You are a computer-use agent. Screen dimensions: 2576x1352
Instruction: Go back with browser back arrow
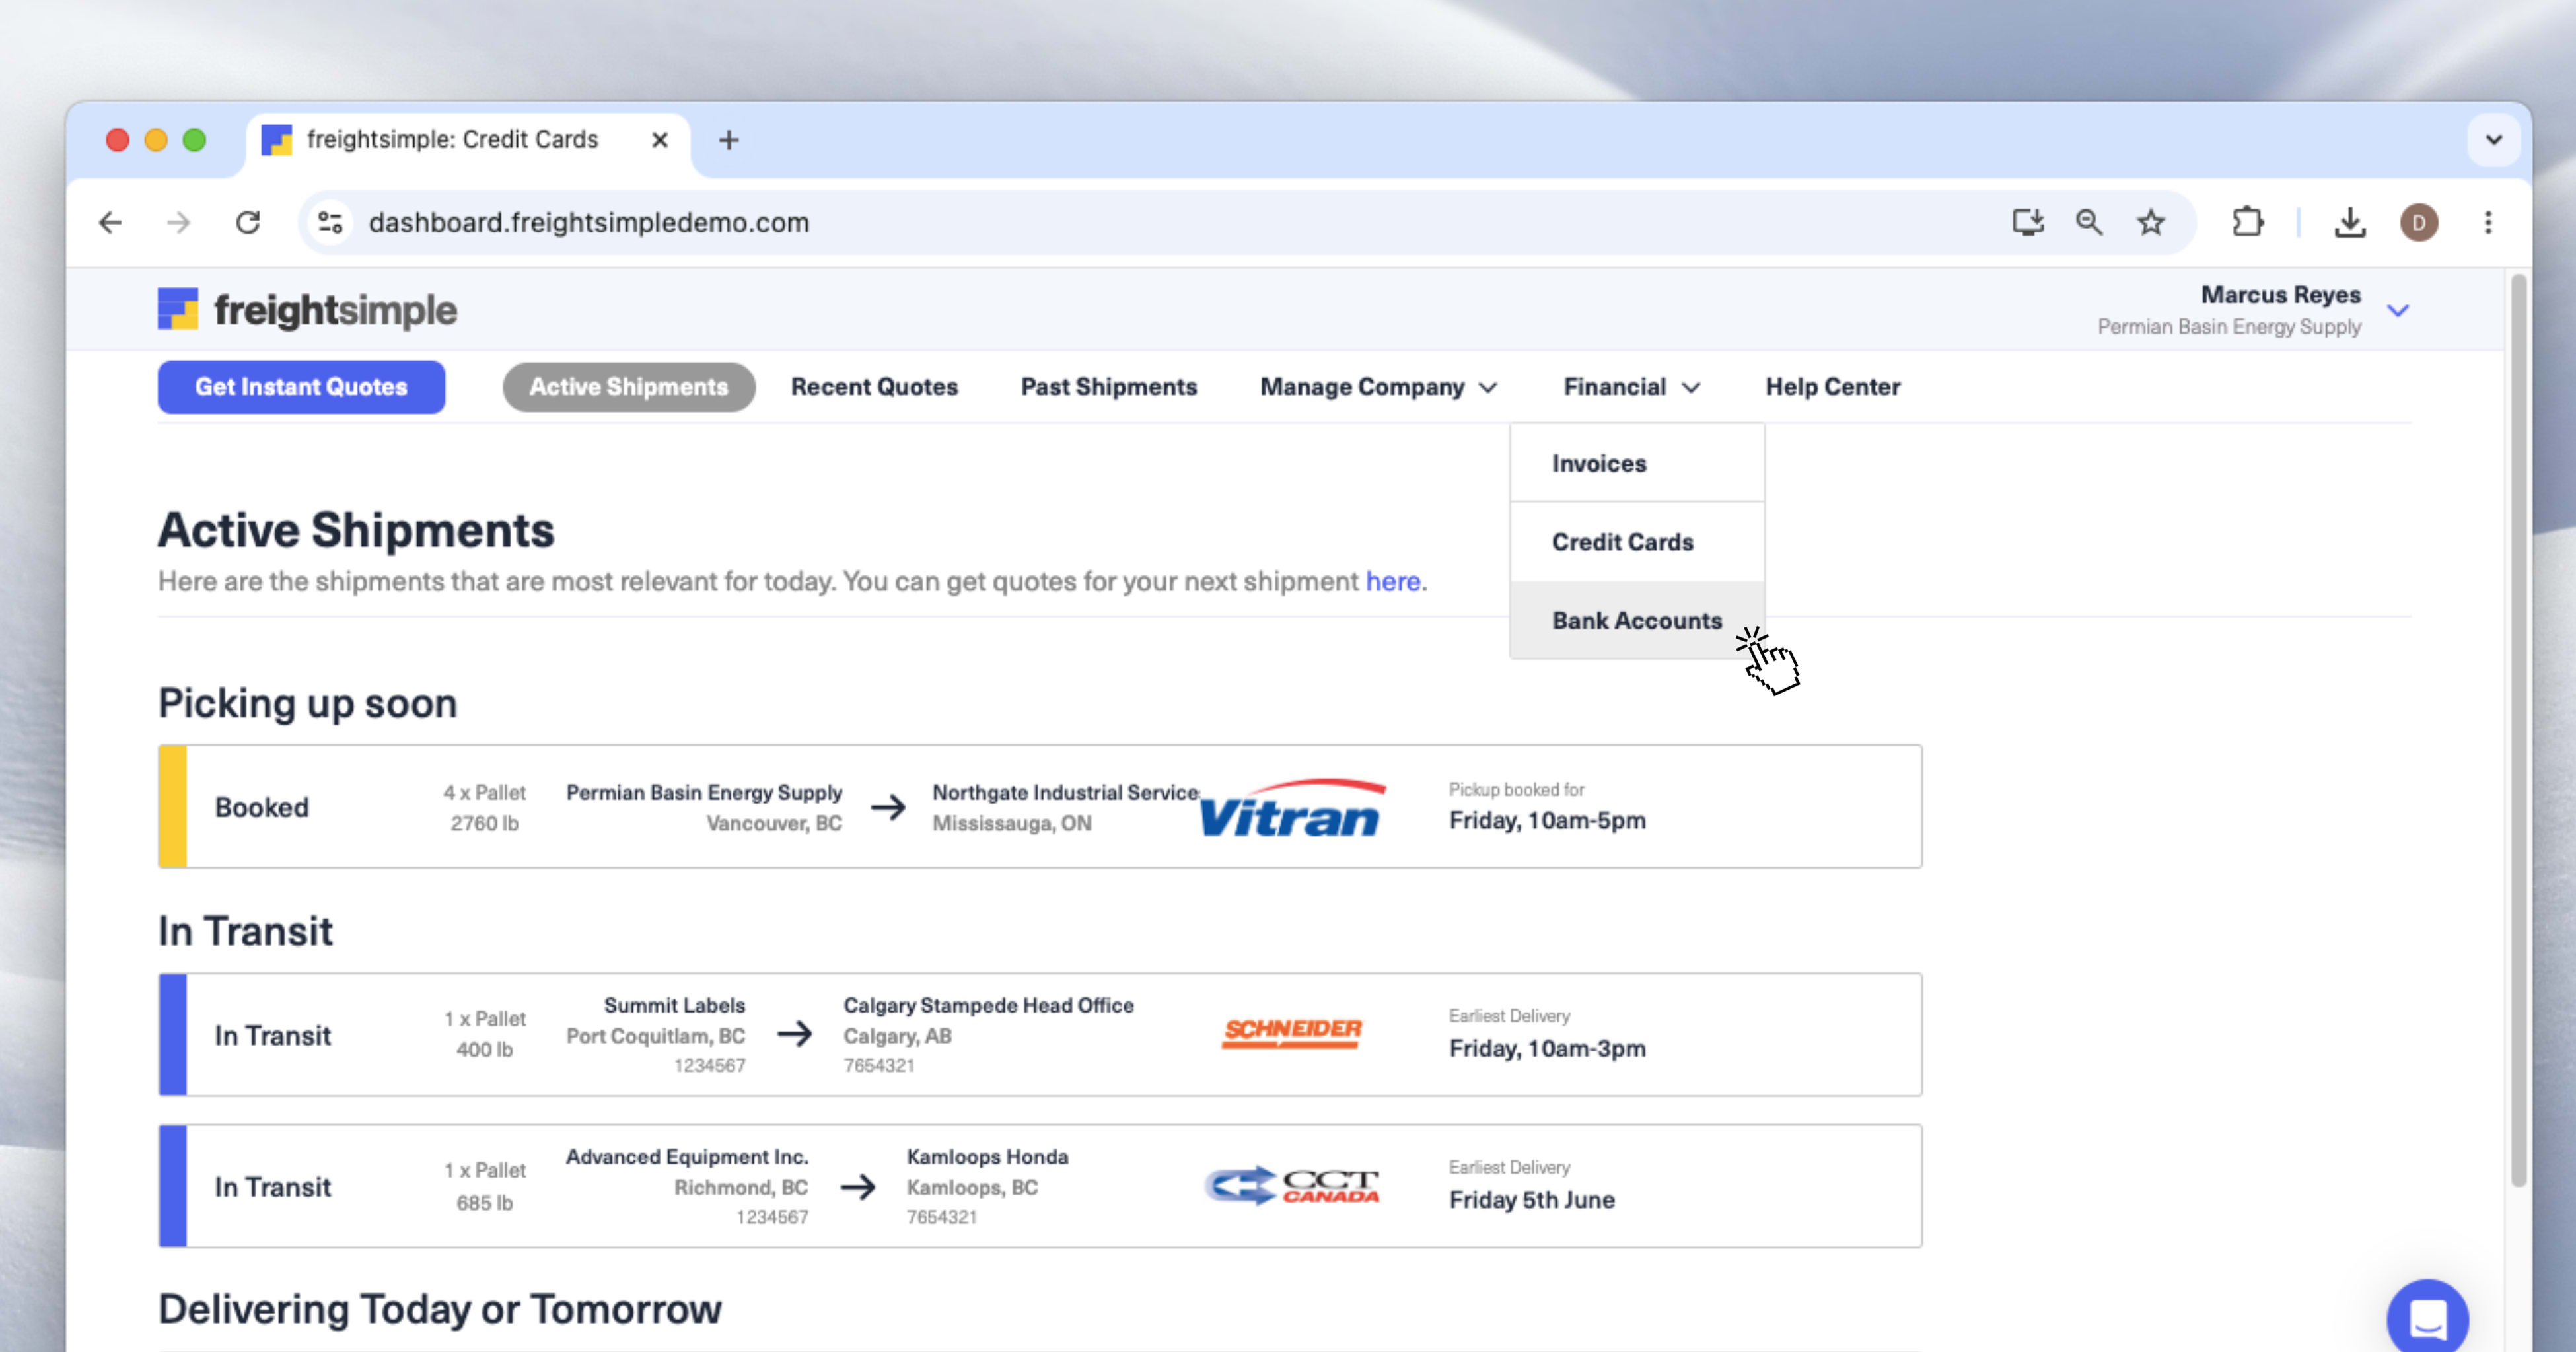110,222
